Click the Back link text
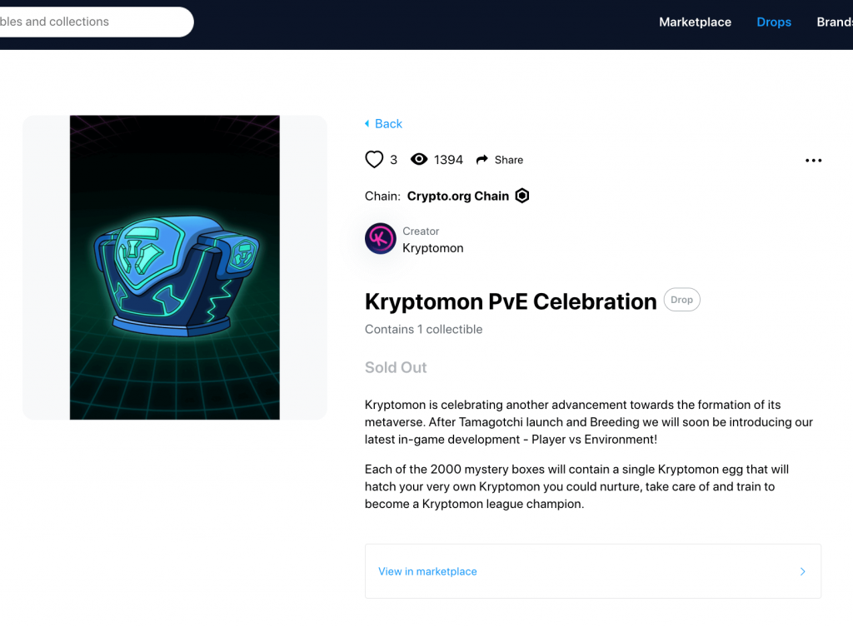 388,124
